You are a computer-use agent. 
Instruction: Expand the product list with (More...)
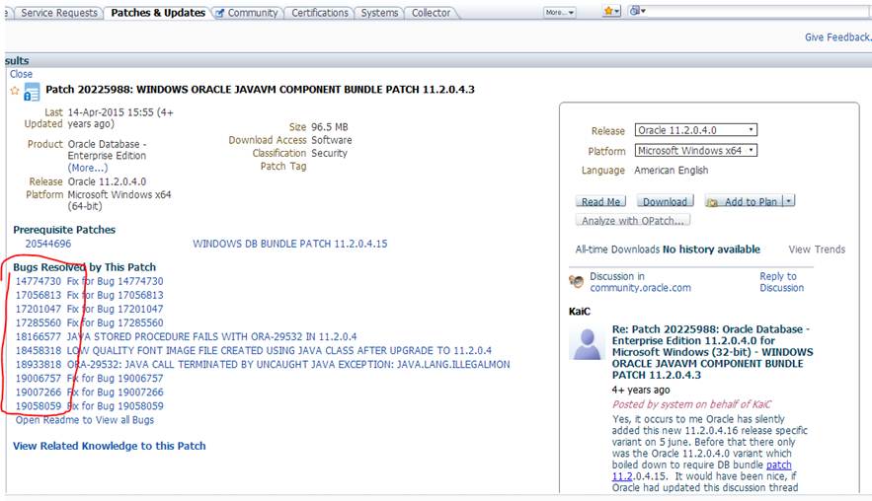coord(88,168)
